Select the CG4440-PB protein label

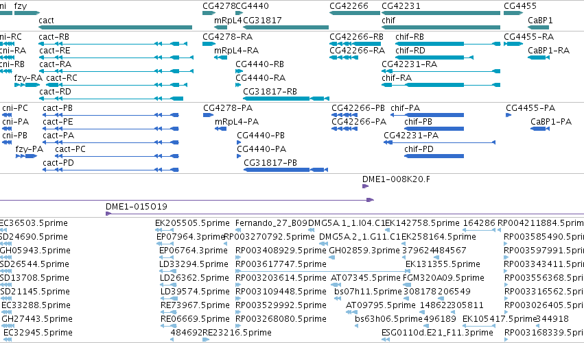(261, 136)
